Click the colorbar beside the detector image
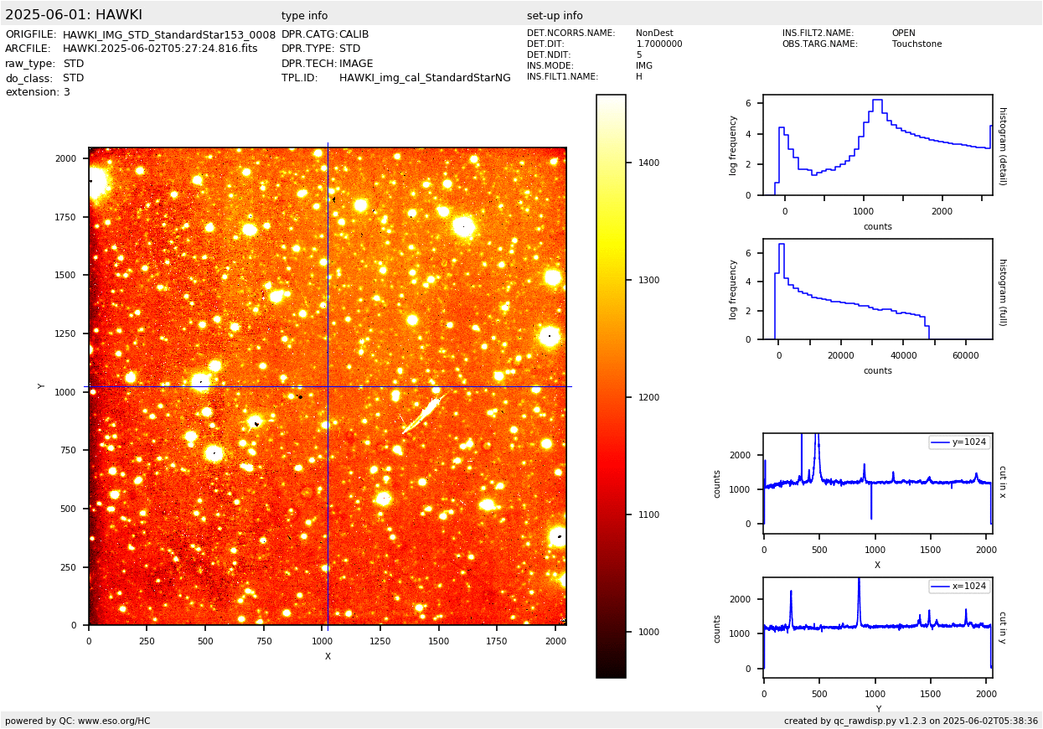Viewport: 1043px width, 729px height. (x=611, y=385)
